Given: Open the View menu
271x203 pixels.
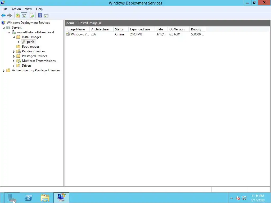Looking at the screenshot, I should [x=28, y=9].
